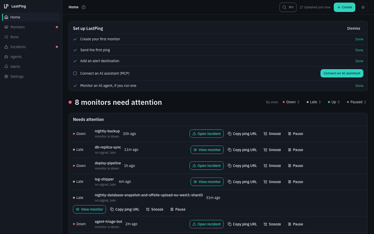Snooze the db-replica-sync monitor
Viewport: 374px width, 234px height.
[x=272, y=150]
